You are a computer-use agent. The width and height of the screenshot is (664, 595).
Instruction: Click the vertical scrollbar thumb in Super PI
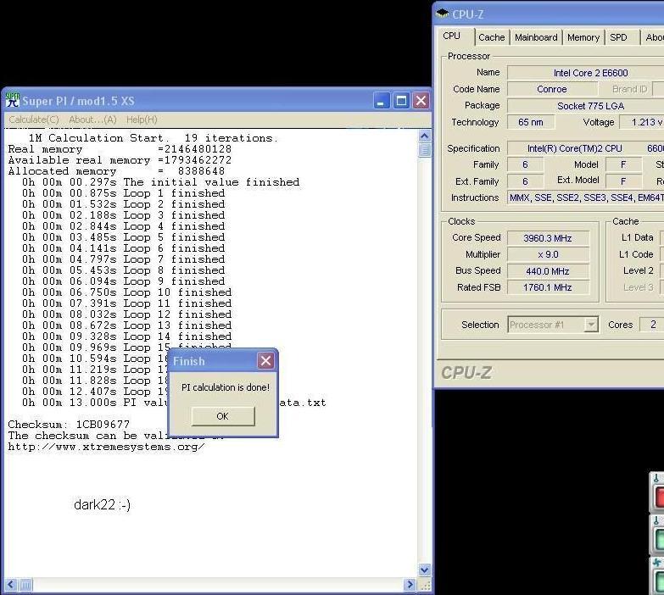click(424, 150)
